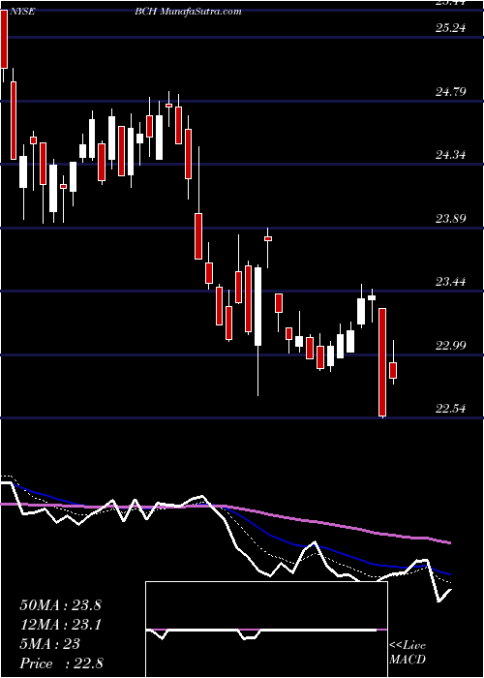Click the 5MA : 23 readout
Screen dimensions: 484x678
click(50, 644)
